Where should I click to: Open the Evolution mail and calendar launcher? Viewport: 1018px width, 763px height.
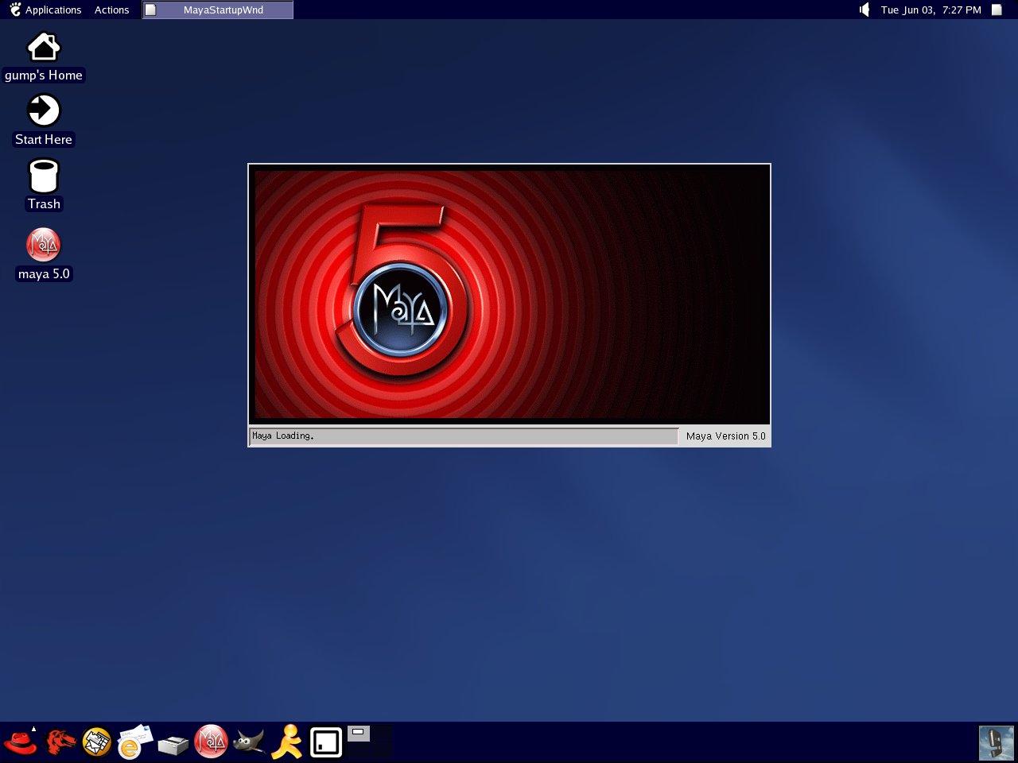(97, 742)
